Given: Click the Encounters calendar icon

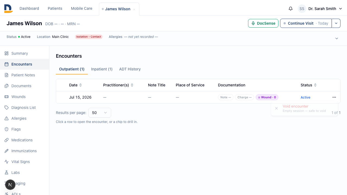Looking at the screenshot, I should click(x=7, y=64).
